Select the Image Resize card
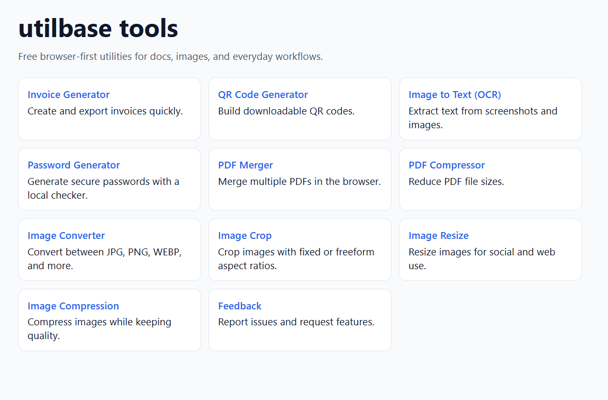This screenshot has width=608, height=400. pyautogui.click(x=490, y=249)
